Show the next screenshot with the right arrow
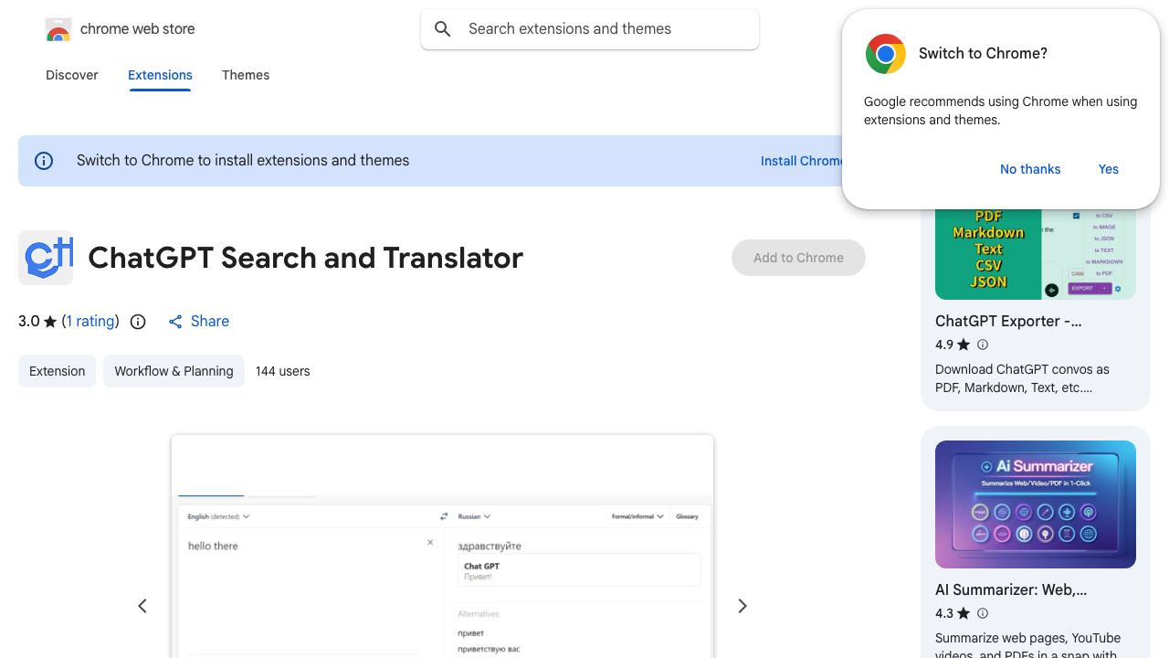 point(742,606)
